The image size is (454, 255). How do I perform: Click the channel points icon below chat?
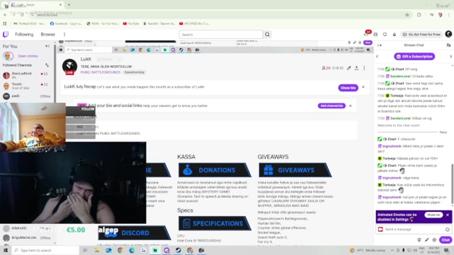(x=419, y=240)
